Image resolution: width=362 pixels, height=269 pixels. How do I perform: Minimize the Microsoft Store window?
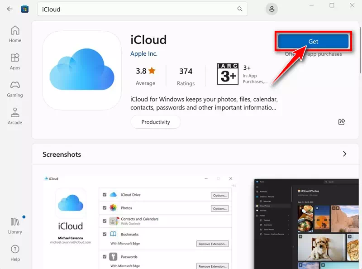[312, 5]
